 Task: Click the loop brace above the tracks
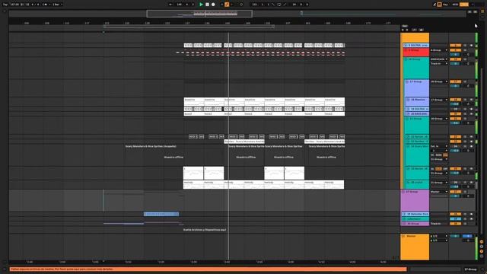189,27
